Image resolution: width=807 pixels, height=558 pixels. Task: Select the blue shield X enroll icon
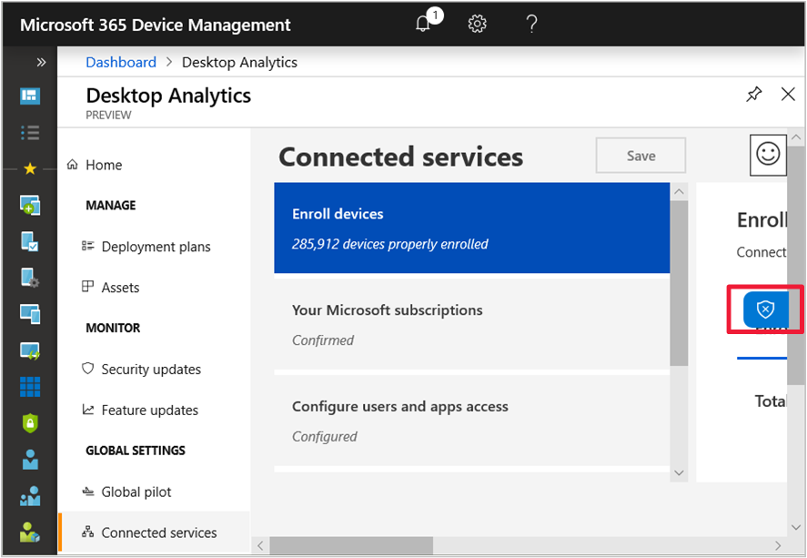click(765, 309)
